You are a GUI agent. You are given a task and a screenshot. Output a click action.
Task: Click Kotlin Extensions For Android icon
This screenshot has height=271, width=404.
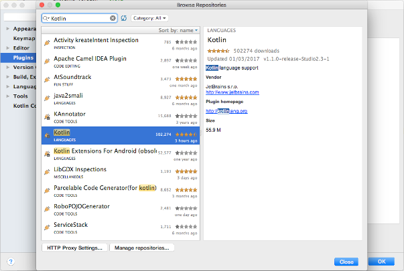point(47,154)
